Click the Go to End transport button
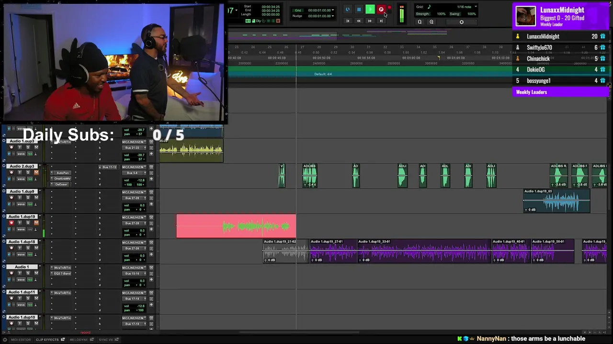The height and width of the screenshot is (344, 613). pyautogui.click(x=381, y=21)
